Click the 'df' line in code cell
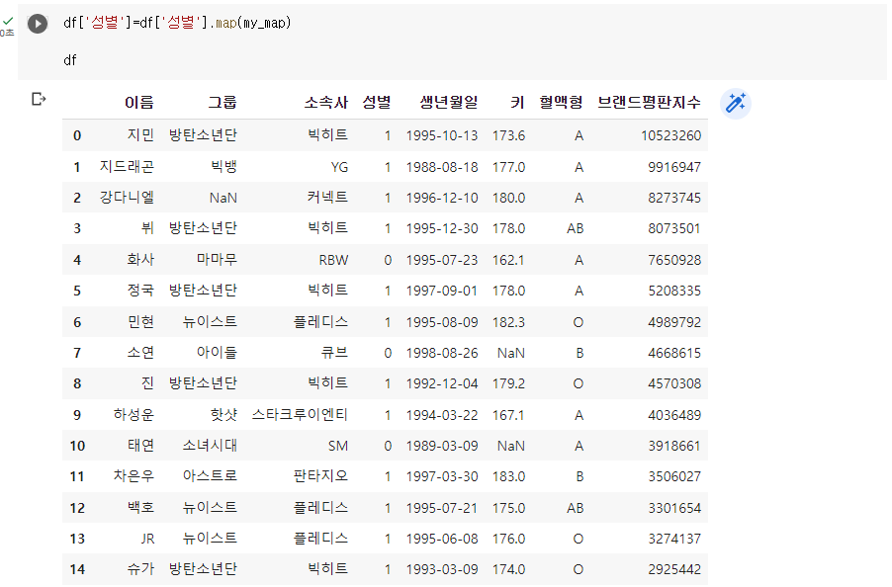This screenshot has width=892, height=587. [x=70, y=60]
